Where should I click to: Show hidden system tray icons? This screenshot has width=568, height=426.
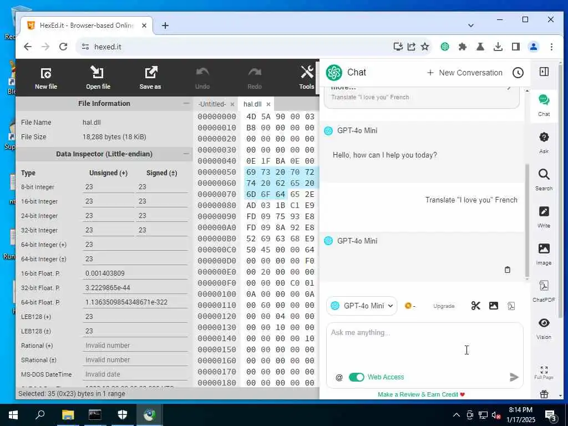pos(457,415)
